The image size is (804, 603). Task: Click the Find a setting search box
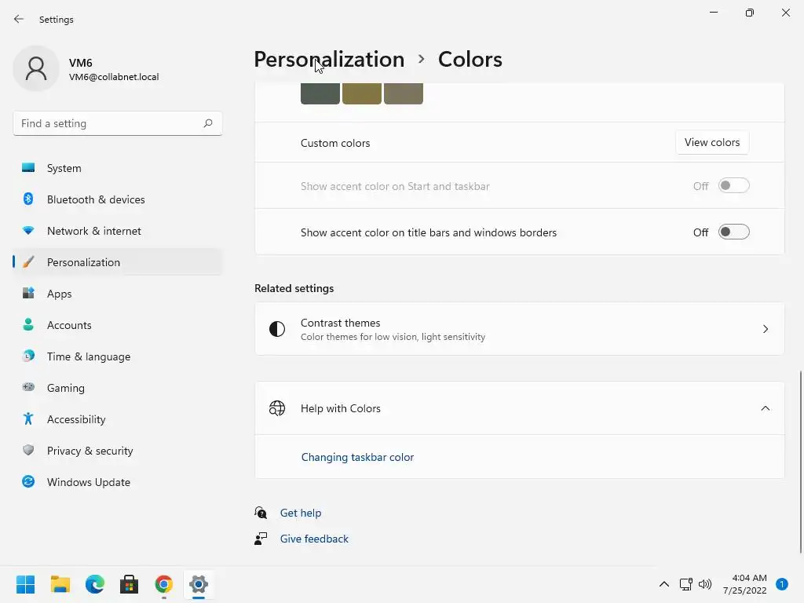pyautogui.click(x=108, y=123)
